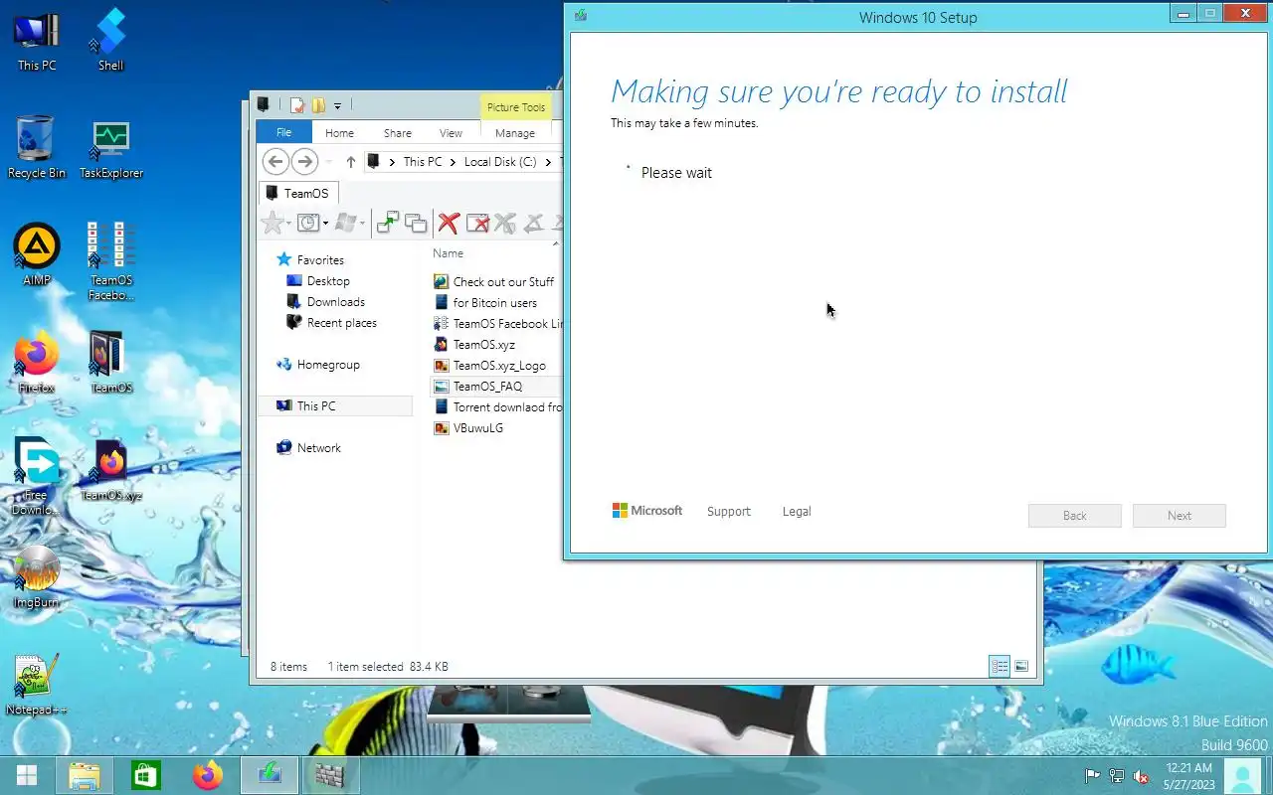
Task: Open recent history clock dropdown arrow
Action: pyautogui.click(x=325, y=224)
